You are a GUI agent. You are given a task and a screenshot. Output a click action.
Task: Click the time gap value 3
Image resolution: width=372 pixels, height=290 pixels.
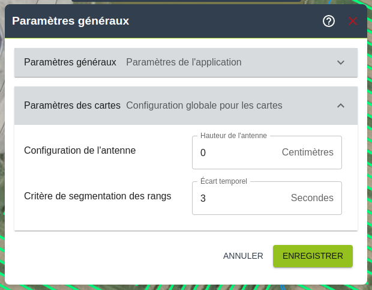203,198
